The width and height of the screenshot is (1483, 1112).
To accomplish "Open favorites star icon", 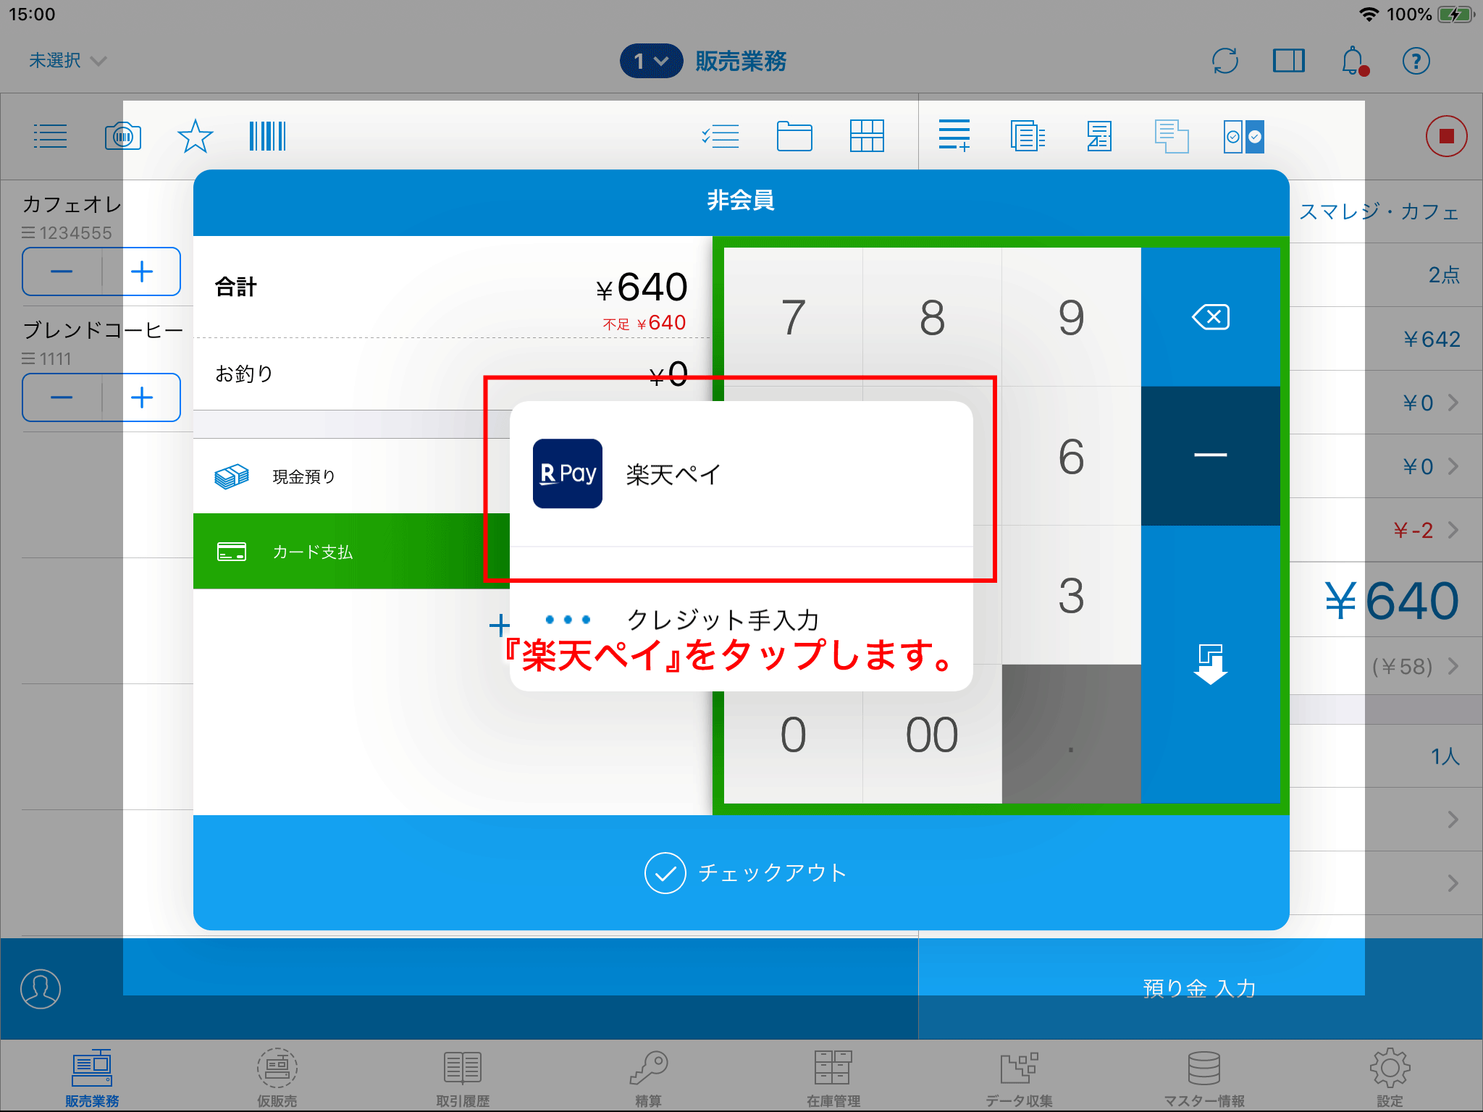I will coord(196,136).
